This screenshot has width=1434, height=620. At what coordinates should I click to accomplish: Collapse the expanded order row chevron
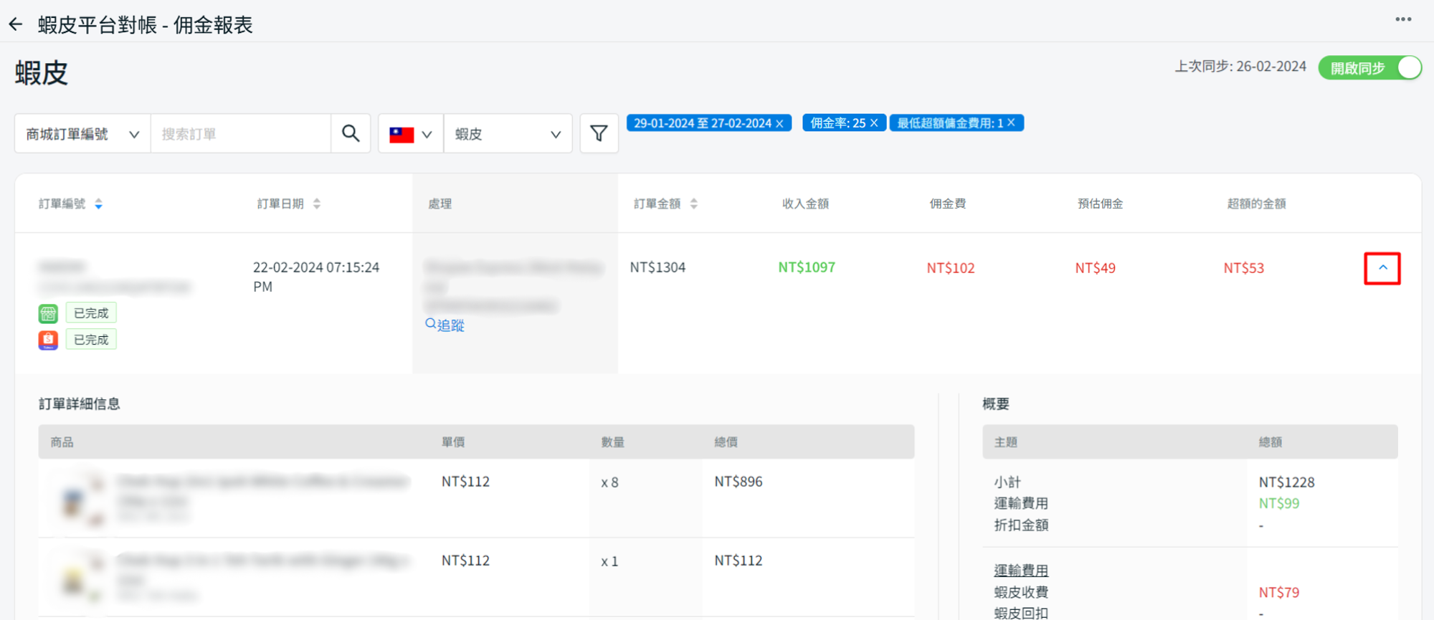click(1382, 268)
